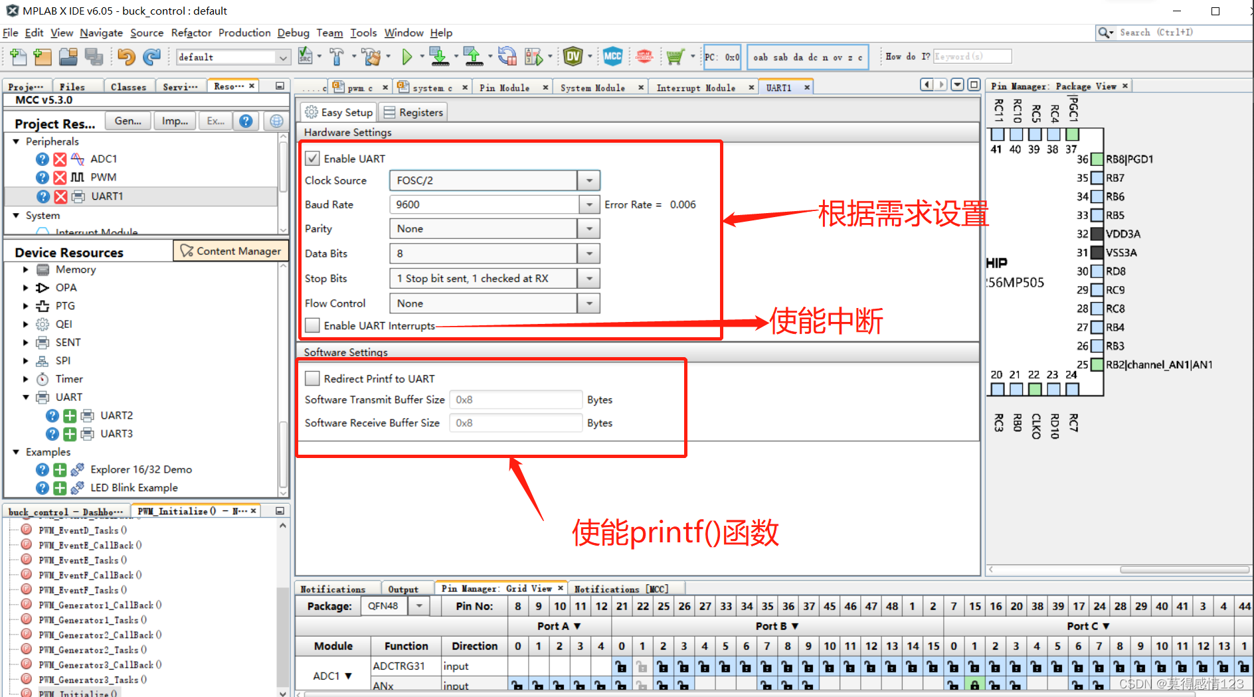
Task: Open the Production menu
Action: pyautogui.click(x=244, y=33)
